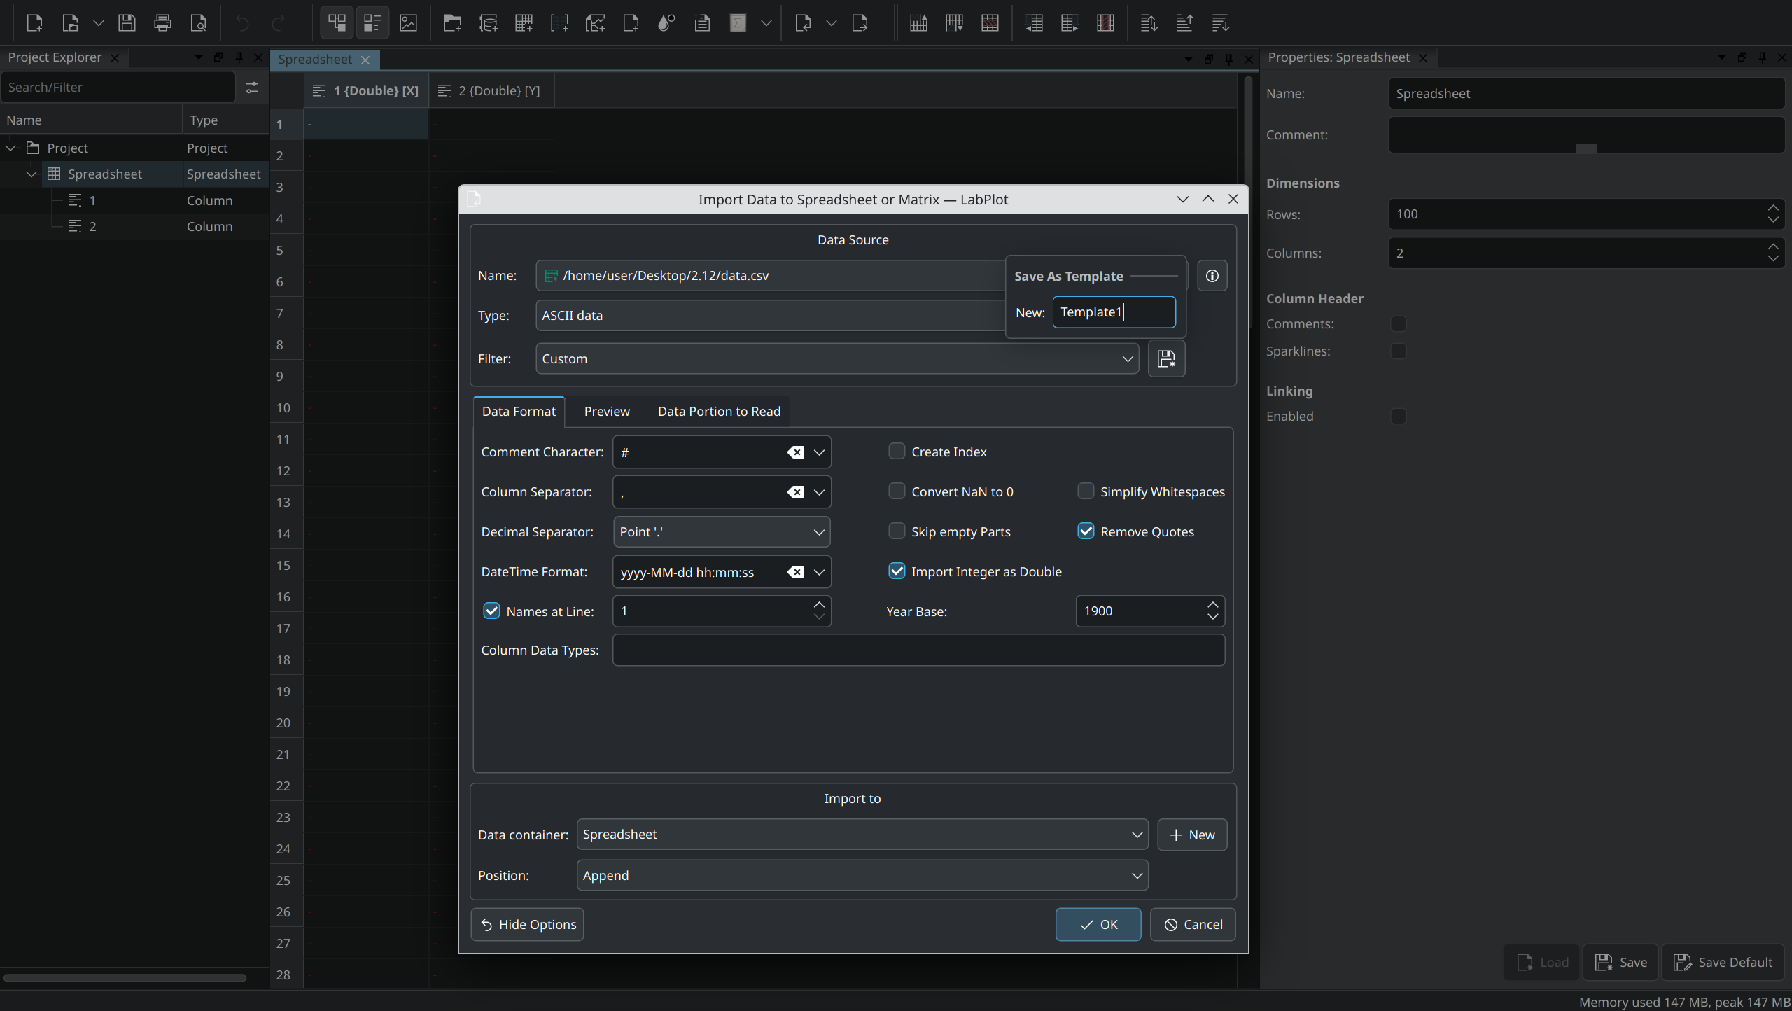This screenshot has height=1011, width=1792.
Task: Open print preview from the toolbar
Action: [x=198, y=22]
